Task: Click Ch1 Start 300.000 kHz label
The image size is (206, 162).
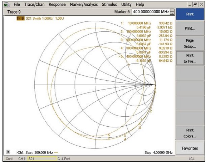Action: pyautogui.click(x=34, y=153)
